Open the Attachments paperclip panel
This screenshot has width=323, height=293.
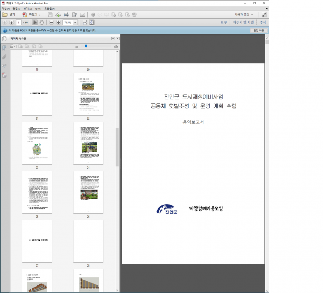tap(4, 56)
